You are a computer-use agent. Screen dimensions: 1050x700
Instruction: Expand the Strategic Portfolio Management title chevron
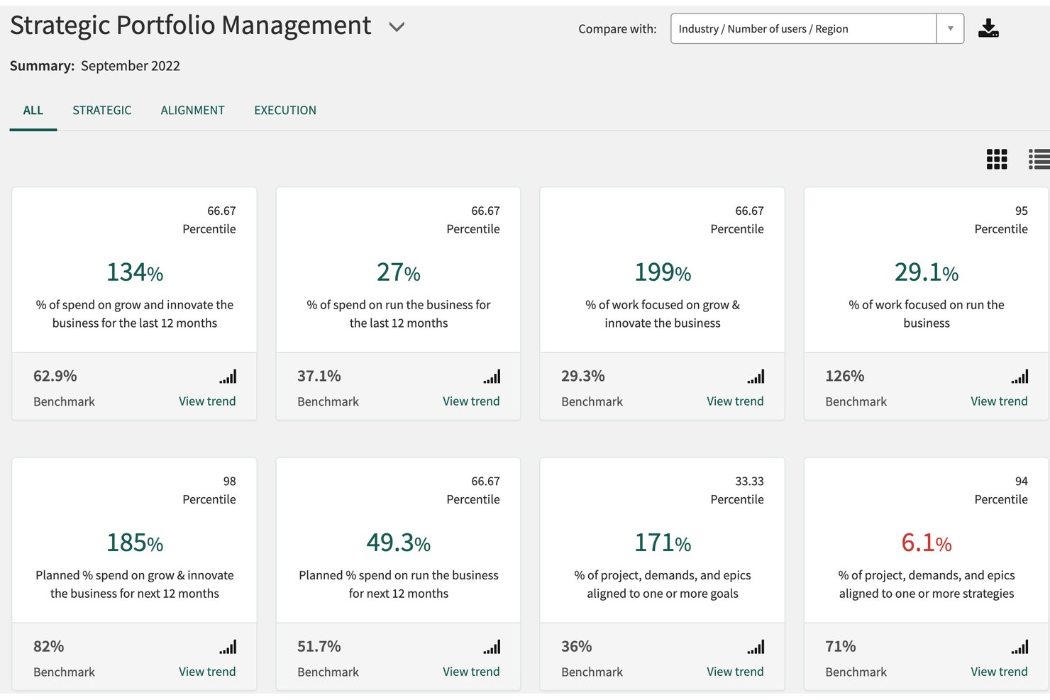(397, 27)
